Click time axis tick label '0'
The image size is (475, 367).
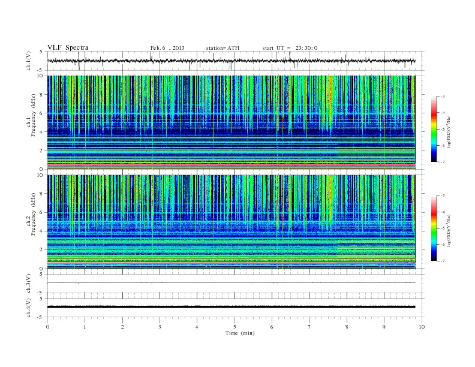click(47, 327)
